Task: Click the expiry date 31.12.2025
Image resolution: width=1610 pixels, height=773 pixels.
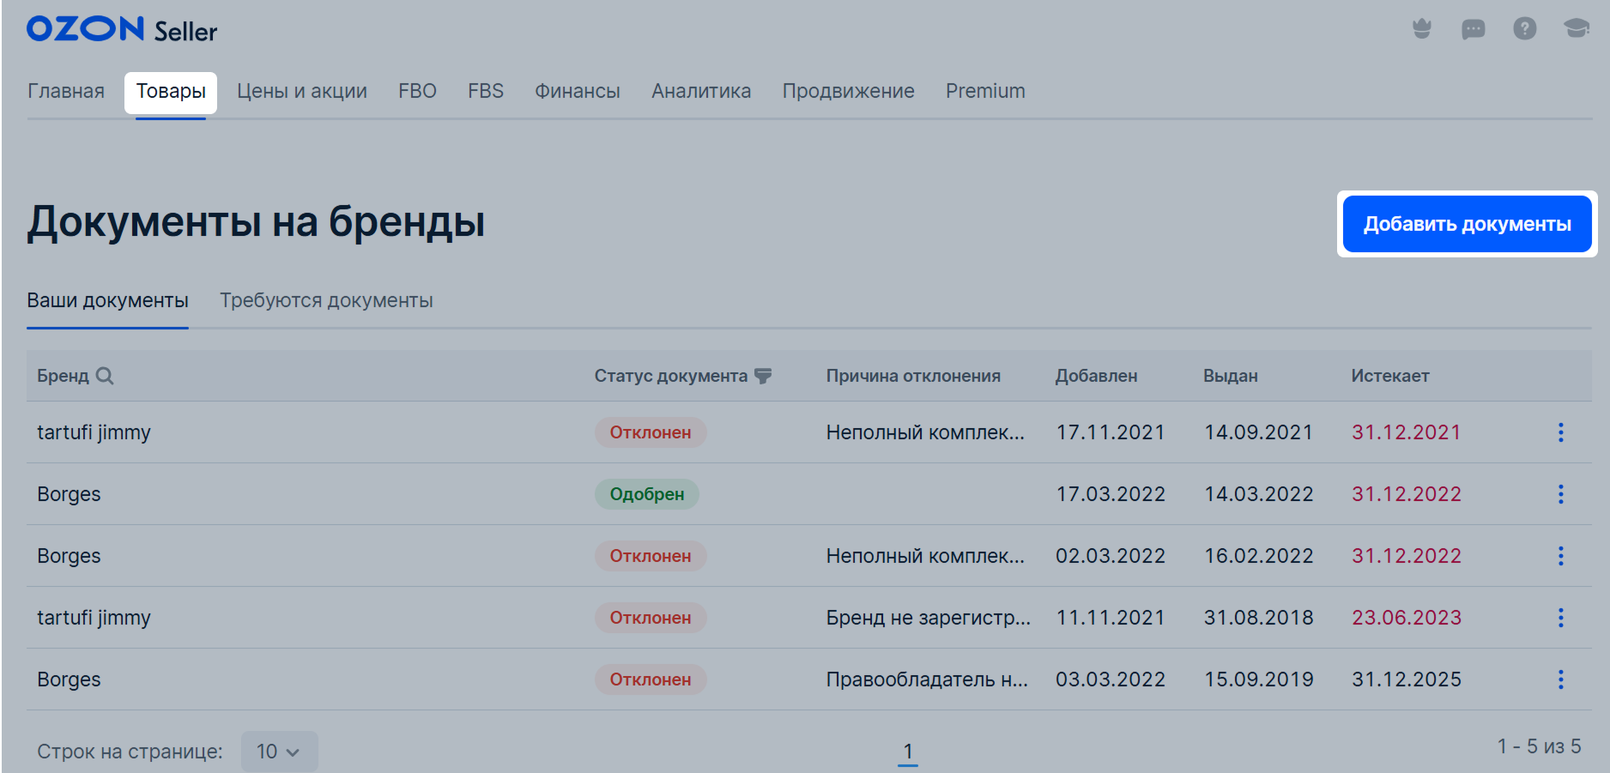Action: [1407, 679]
